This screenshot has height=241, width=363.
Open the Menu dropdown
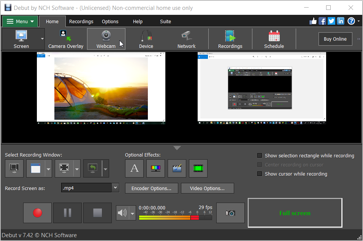[20, 22]
